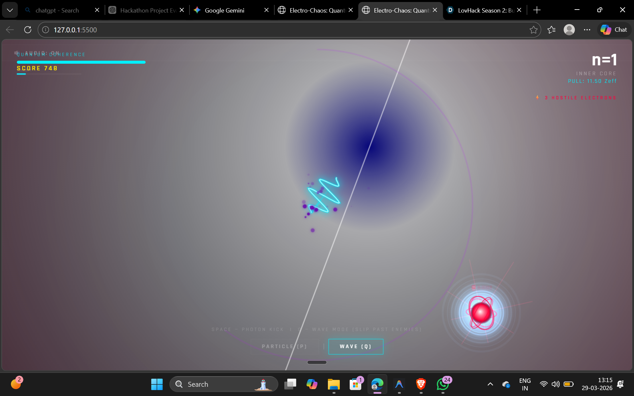Show hidden system tray icons
634x396 pixels.
click(490, 384)
